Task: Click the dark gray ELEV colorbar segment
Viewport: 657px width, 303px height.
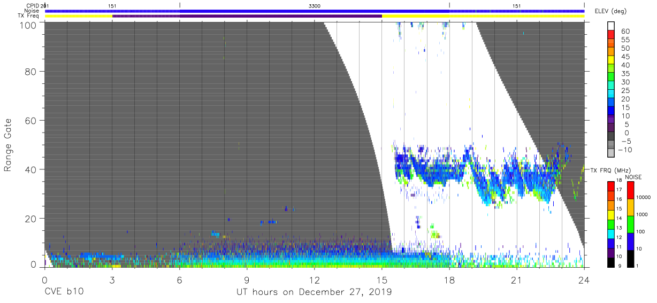Action: tap(611, 136)
